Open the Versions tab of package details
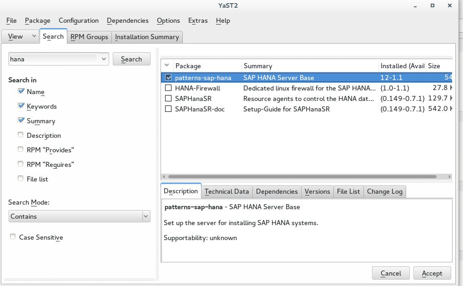The height and width of the screenshot is (286, 463). (317, 191)
